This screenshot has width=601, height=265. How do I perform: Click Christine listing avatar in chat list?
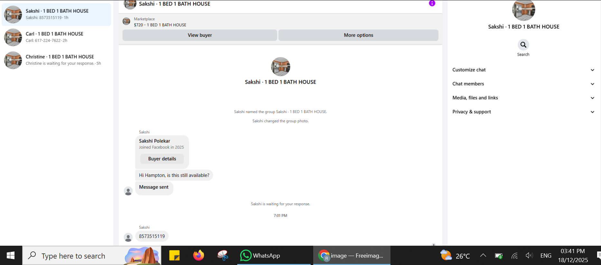click(x=13, y=60)
